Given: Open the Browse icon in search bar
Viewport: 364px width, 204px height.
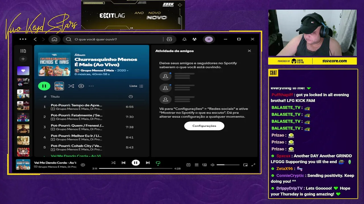Looking at the screenshot, I should pyautogui.click(x=169, y=39).
